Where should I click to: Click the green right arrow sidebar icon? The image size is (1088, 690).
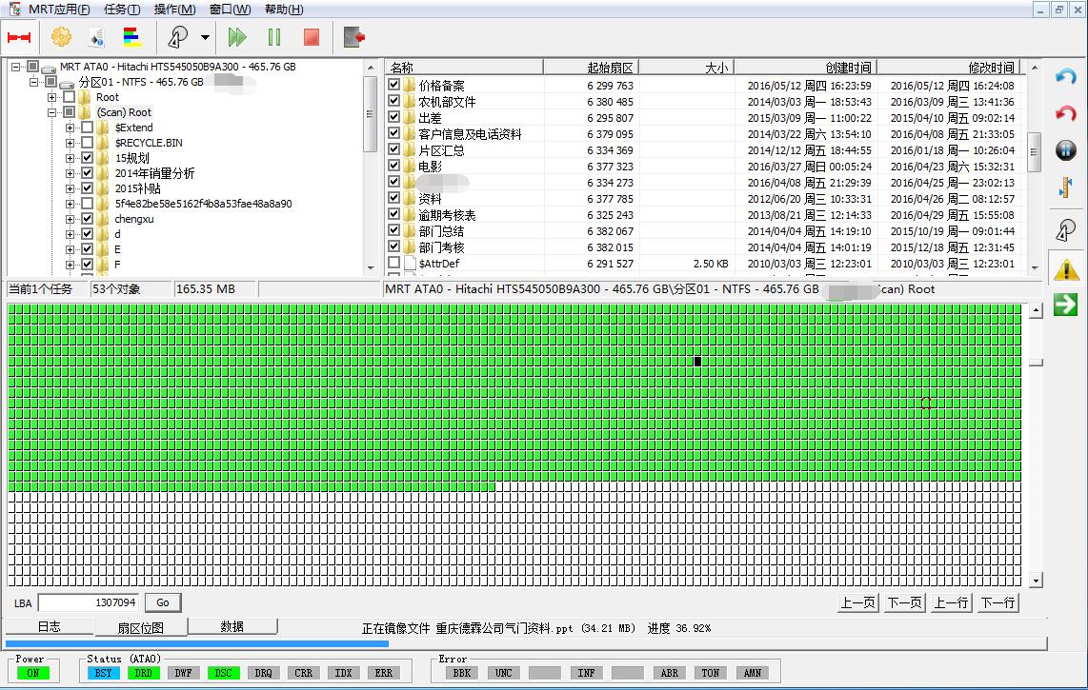click(x=1065, y=305)
